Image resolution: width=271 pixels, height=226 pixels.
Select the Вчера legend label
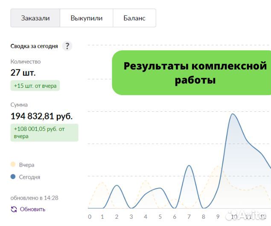pyautogui.click(x=26, y=165)
